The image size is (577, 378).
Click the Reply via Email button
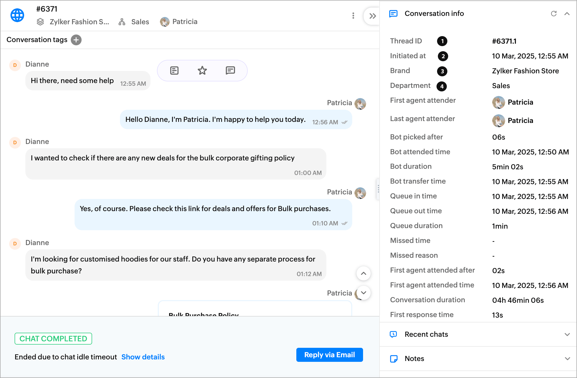click(329, 355)
